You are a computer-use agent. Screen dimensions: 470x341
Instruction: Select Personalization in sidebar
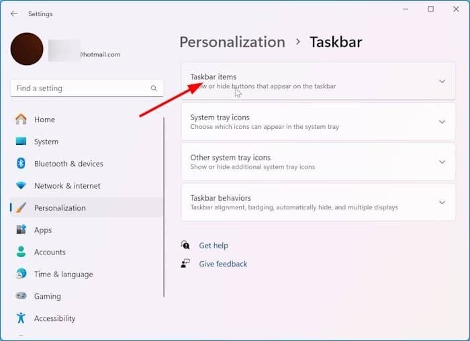(x=87, y=207)
